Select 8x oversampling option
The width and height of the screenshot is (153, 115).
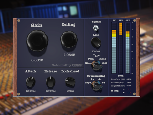click(104, 82)
